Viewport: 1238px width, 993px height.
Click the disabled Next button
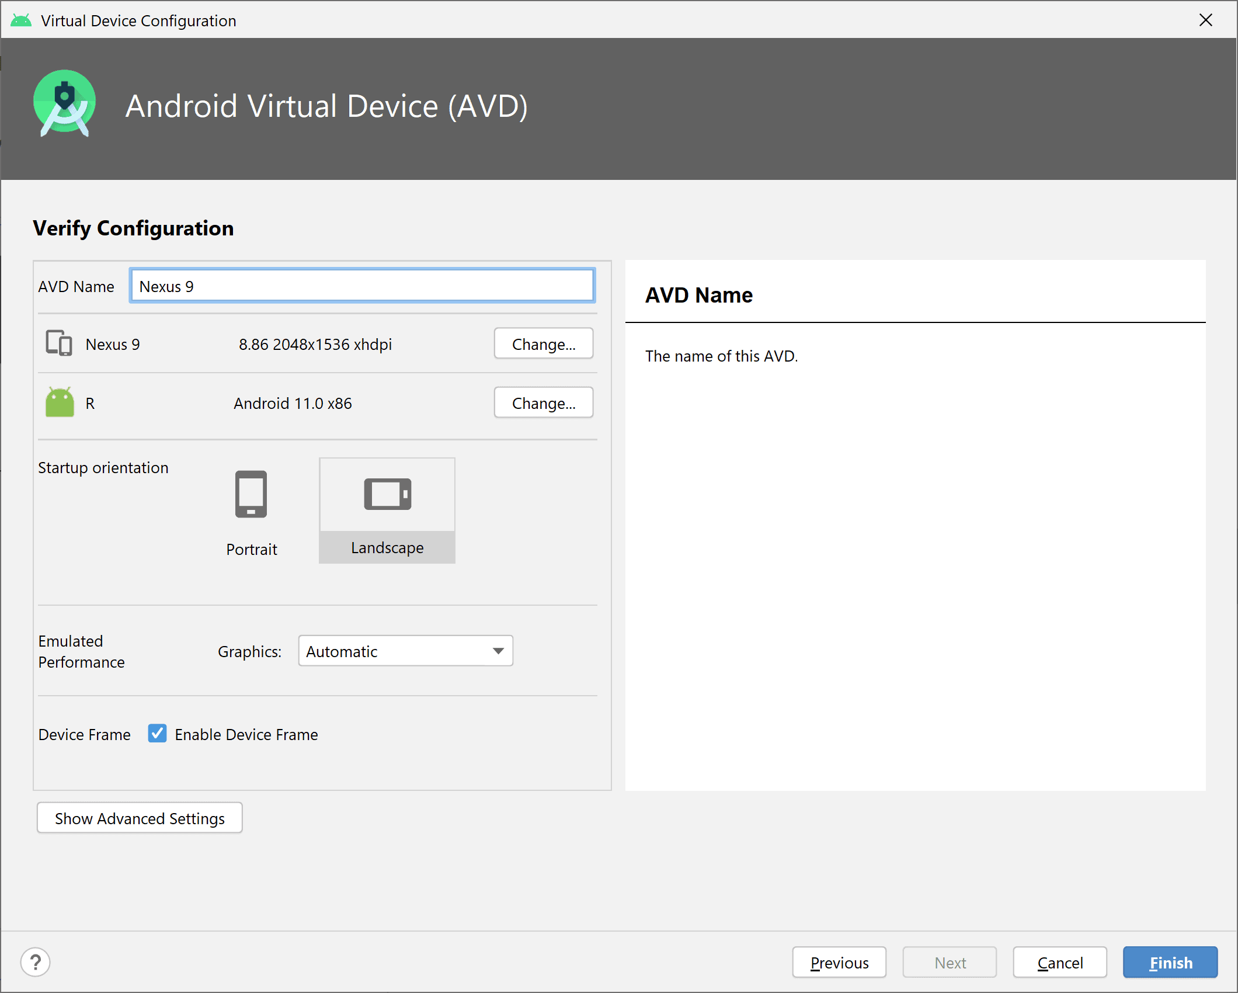(x=950, y=963)
